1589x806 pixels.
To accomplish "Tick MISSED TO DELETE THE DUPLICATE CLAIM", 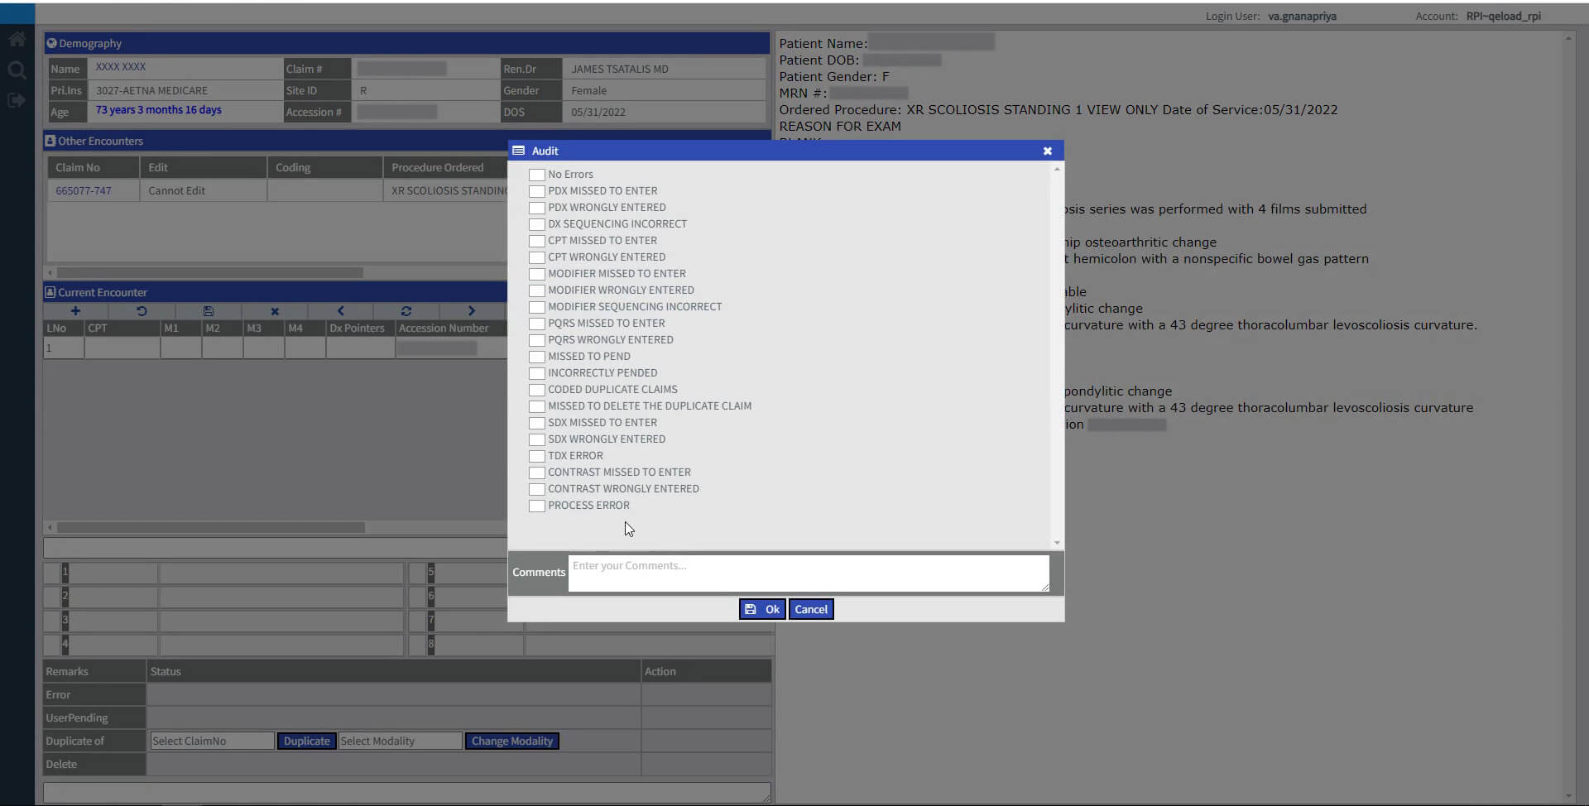I will tap(537, 406).
